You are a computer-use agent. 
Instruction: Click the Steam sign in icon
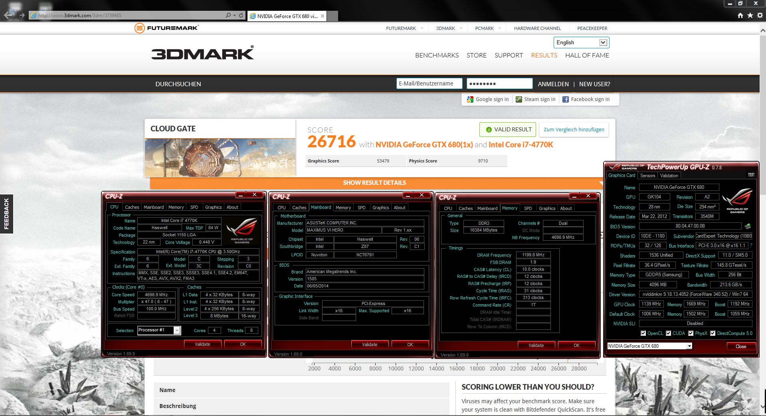[x=519, y=99]
